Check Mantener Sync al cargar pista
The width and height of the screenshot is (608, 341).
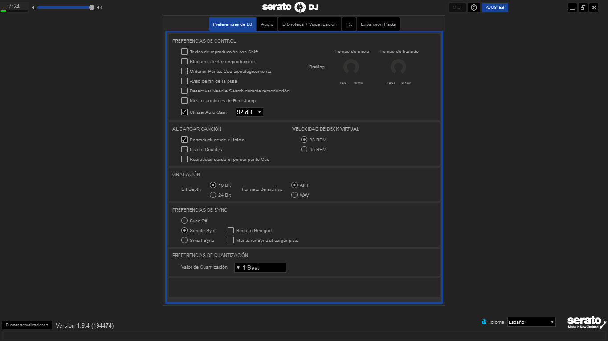pos(231,240)
